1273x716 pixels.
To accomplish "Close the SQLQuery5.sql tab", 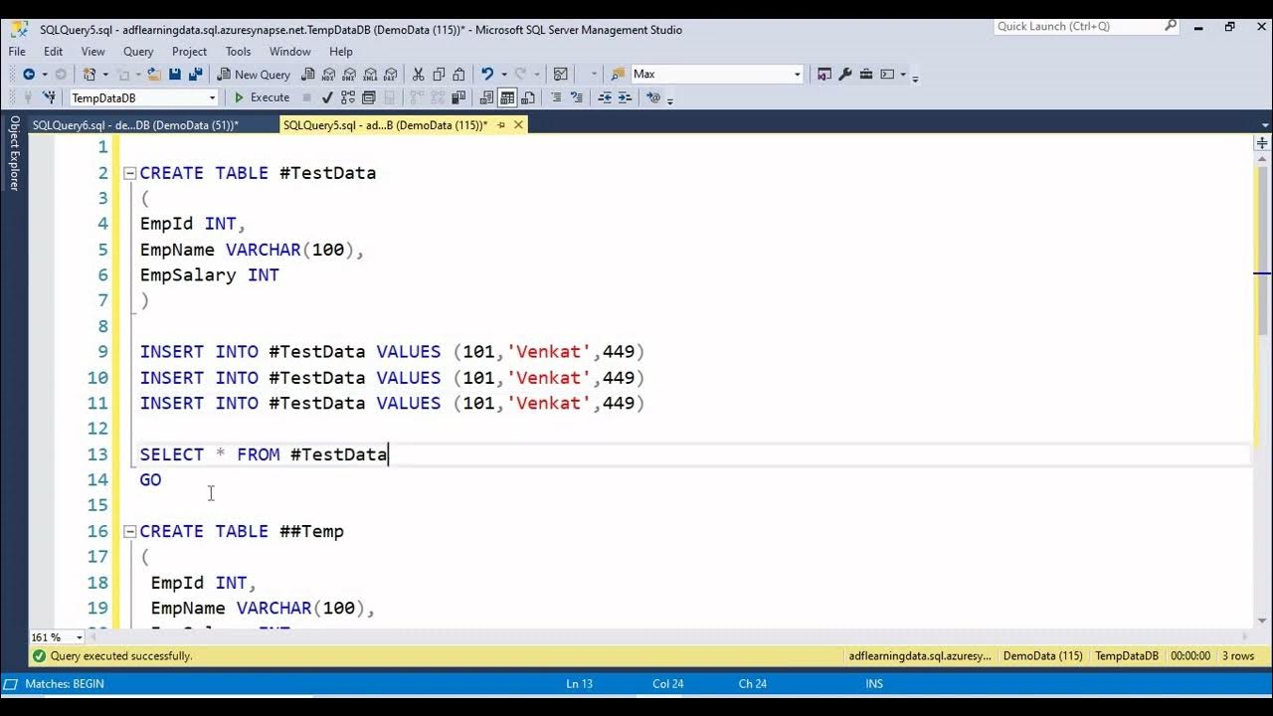I will click(519, 125).
